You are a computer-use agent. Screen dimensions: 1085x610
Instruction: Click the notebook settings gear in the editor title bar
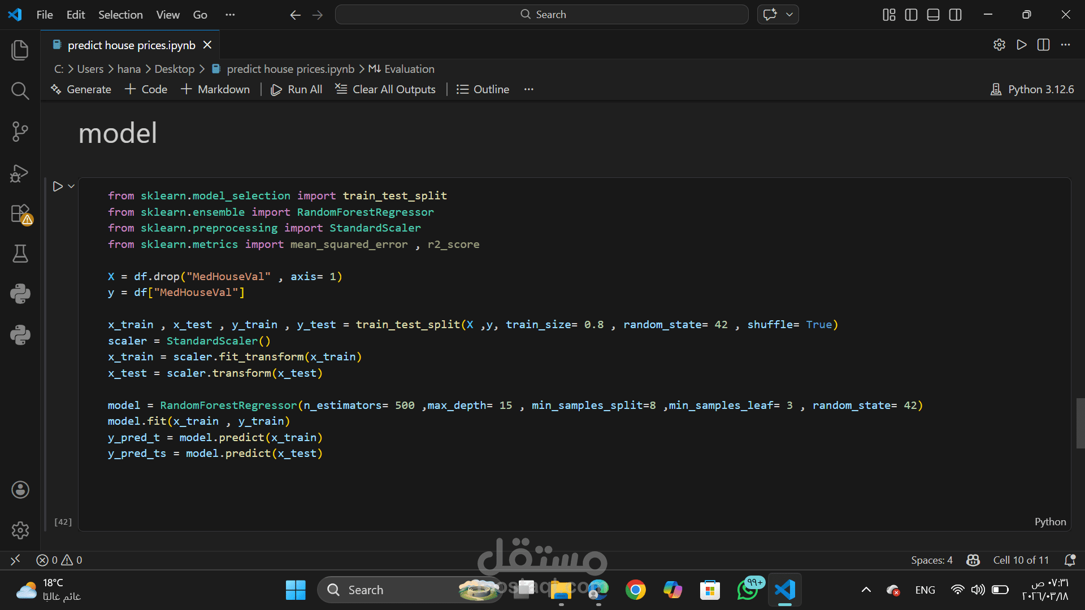coord(999,45)
